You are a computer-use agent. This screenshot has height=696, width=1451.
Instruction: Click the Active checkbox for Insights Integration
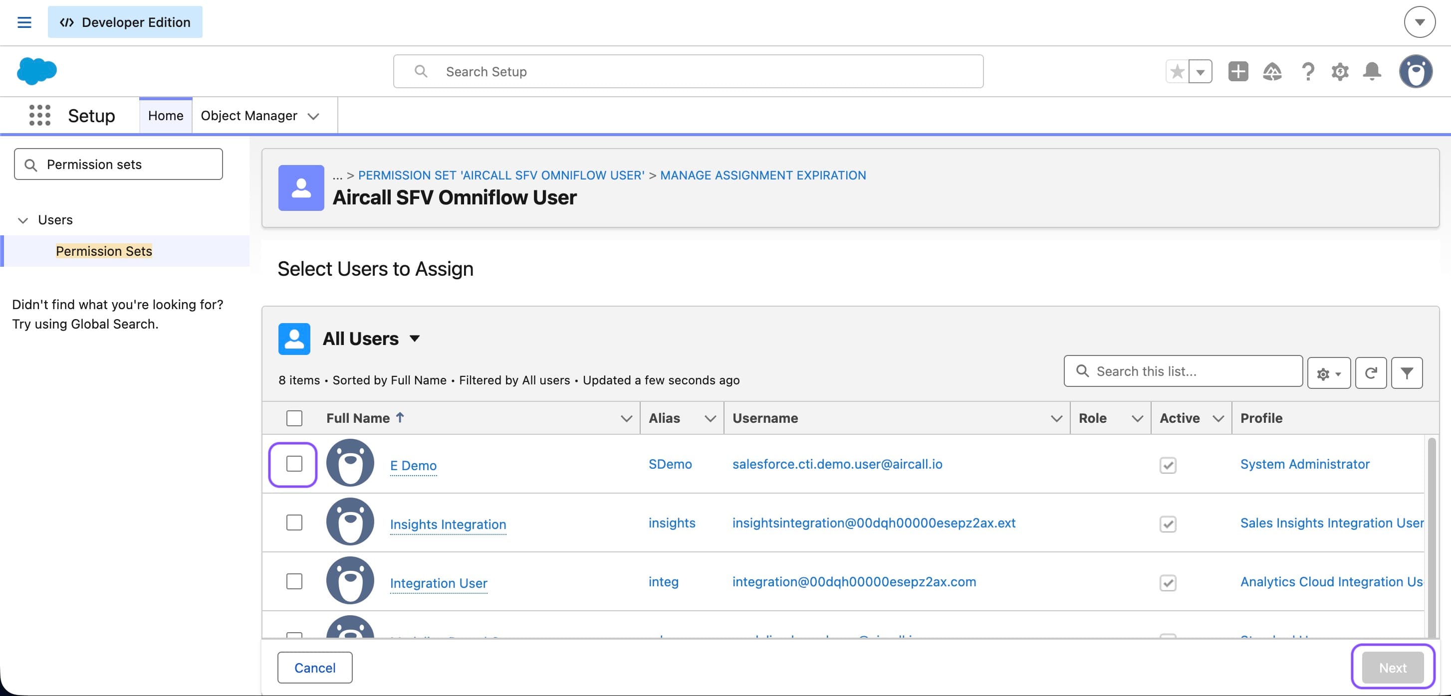pos(1168,524)
